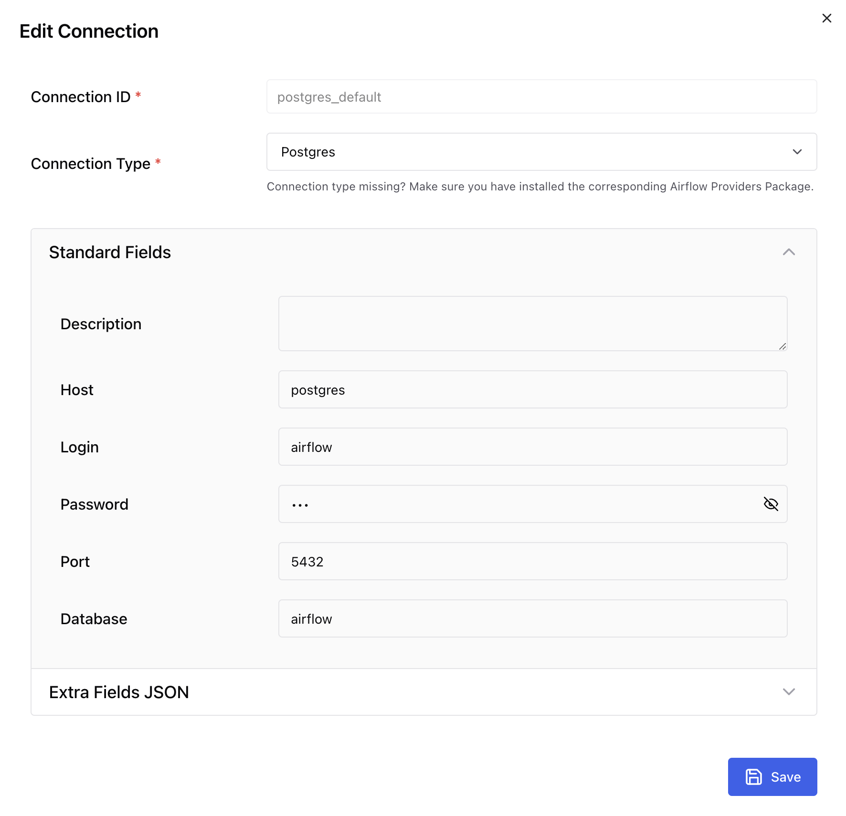Focus the Connection ID postgres_default field
The height and width of the screenshot is (816, 846).
[541, 97]
